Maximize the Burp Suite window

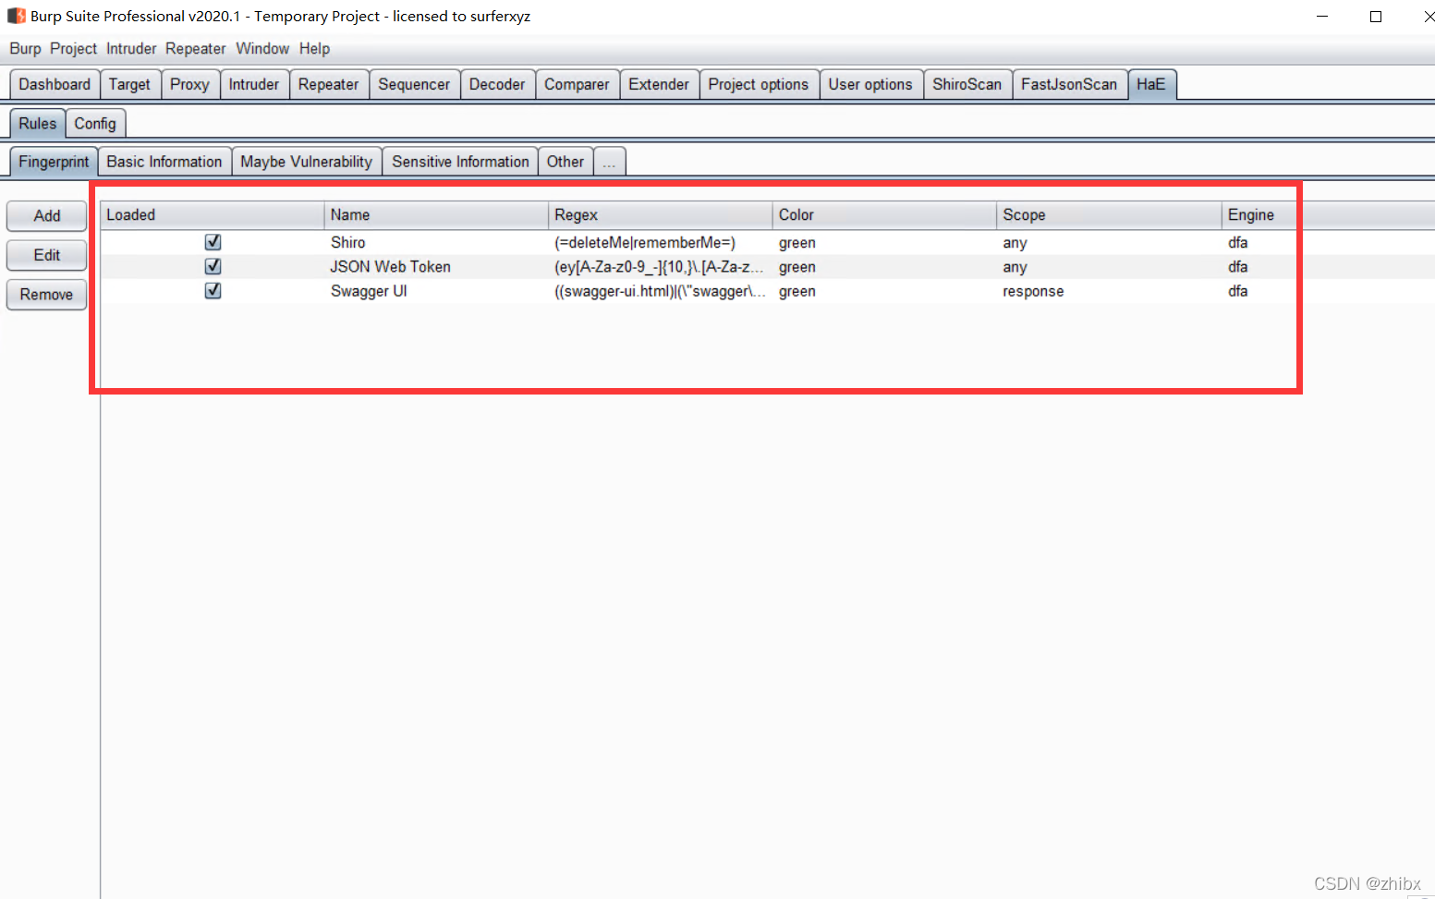coord(1376,17)
